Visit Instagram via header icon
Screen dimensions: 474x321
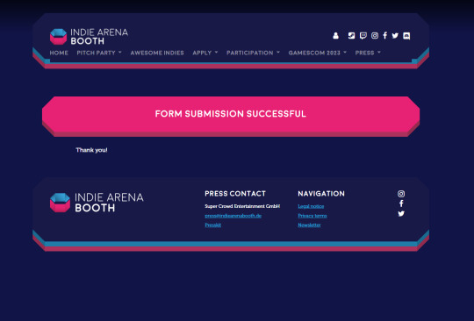tap(375, 36)
